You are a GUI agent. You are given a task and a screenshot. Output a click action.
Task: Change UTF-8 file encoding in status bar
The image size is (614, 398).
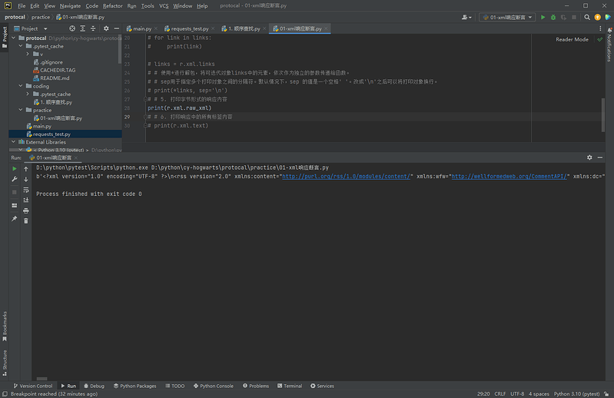(517, 394)
